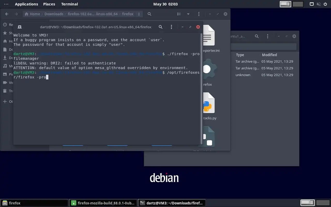Open a new tab in the terminal window
This screenshot has width=331, height=207.
20,27
